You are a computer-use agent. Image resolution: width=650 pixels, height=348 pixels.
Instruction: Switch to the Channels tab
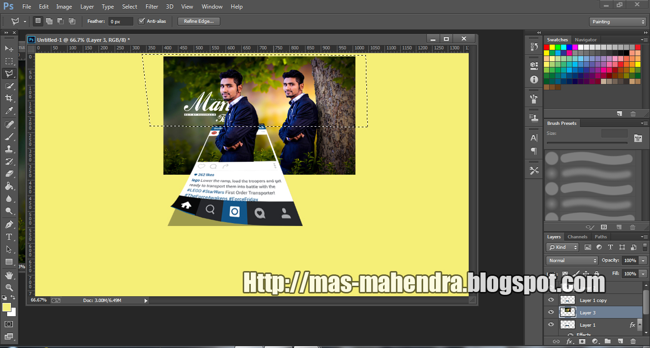click(x=577, y=236)
